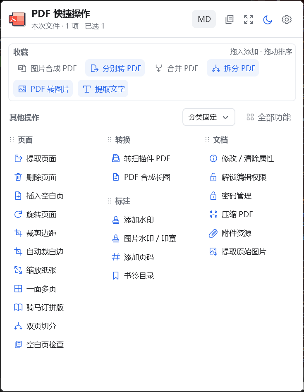
Task: Toggle dark mode with the moon icon
Action: pyautogui.click(x=268, y=19)
